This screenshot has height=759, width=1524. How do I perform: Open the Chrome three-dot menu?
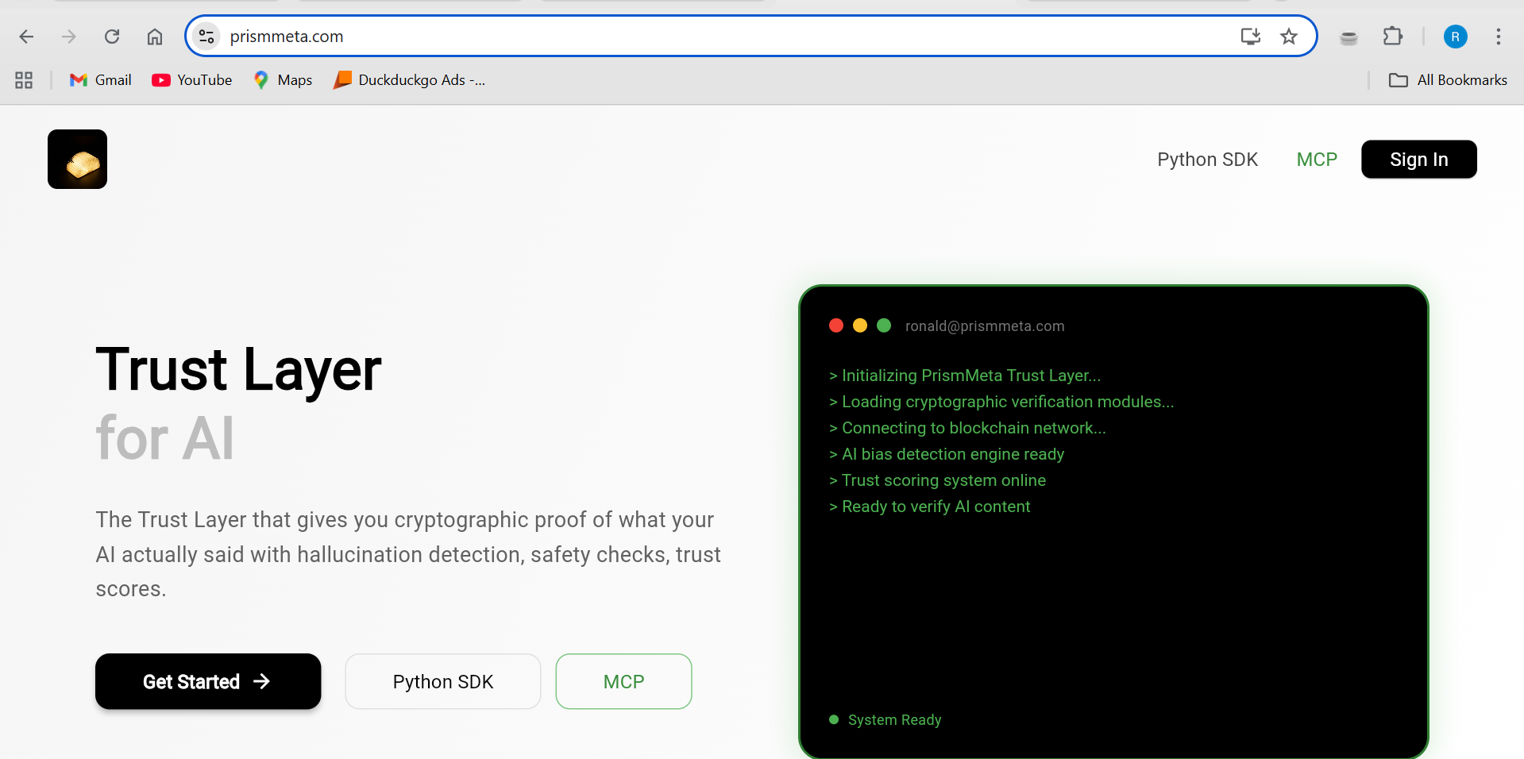(1499, 37)
